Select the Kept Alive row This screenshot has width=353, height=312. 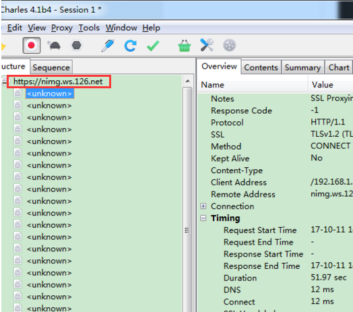pyautogui.click(x=276, y=158)
